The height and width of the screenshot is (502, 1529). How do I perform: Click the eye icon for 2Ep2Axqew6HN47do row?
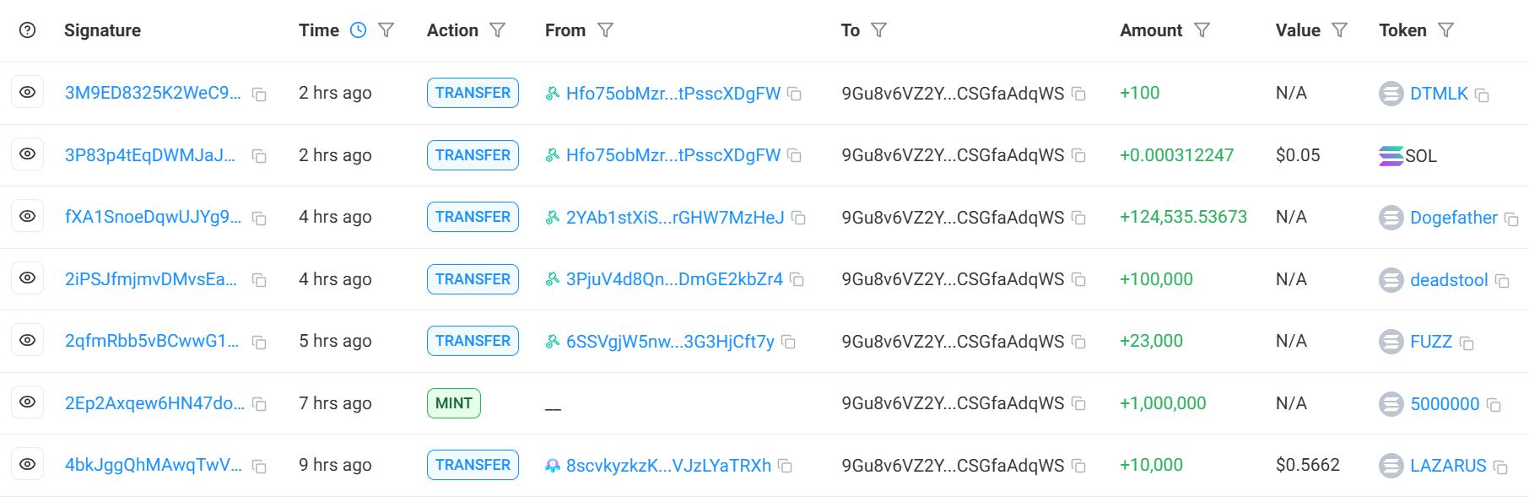(x=28, y=402)
